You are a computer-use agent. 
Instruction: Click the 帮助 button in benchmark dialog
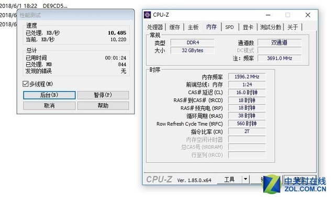103,106
